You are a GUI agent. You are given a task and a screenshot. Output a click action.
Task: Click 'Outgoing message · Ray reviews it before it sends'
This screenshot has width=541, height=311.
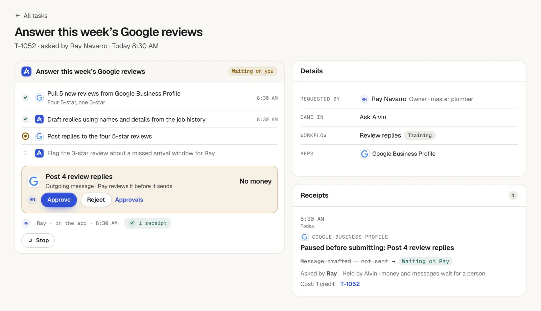click(109, 186)
